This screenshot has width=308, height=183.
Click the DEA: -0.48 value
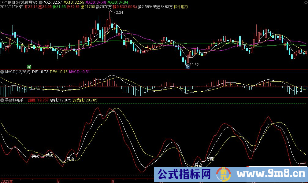59,72
